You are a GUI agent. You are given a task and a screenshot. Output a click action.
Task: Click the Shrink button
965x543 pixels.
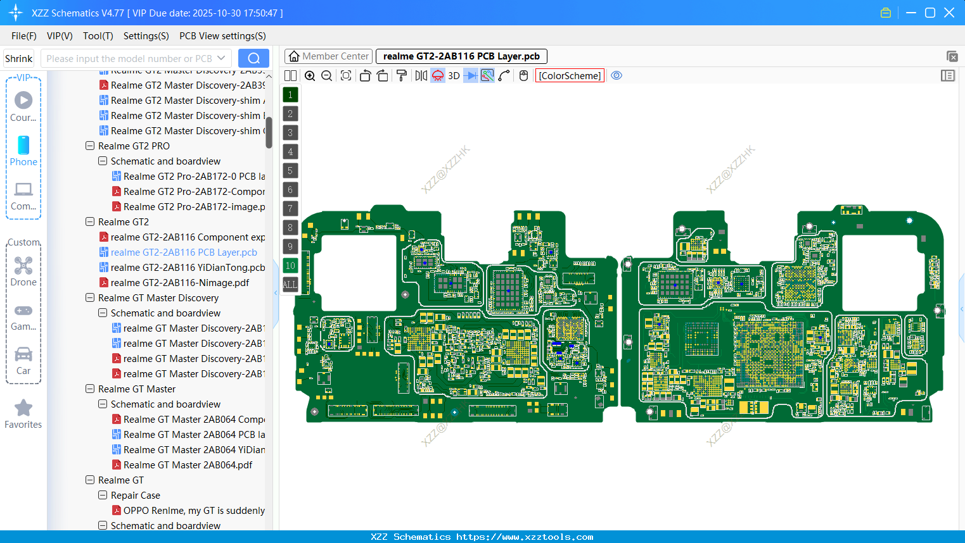click(18, 58)
